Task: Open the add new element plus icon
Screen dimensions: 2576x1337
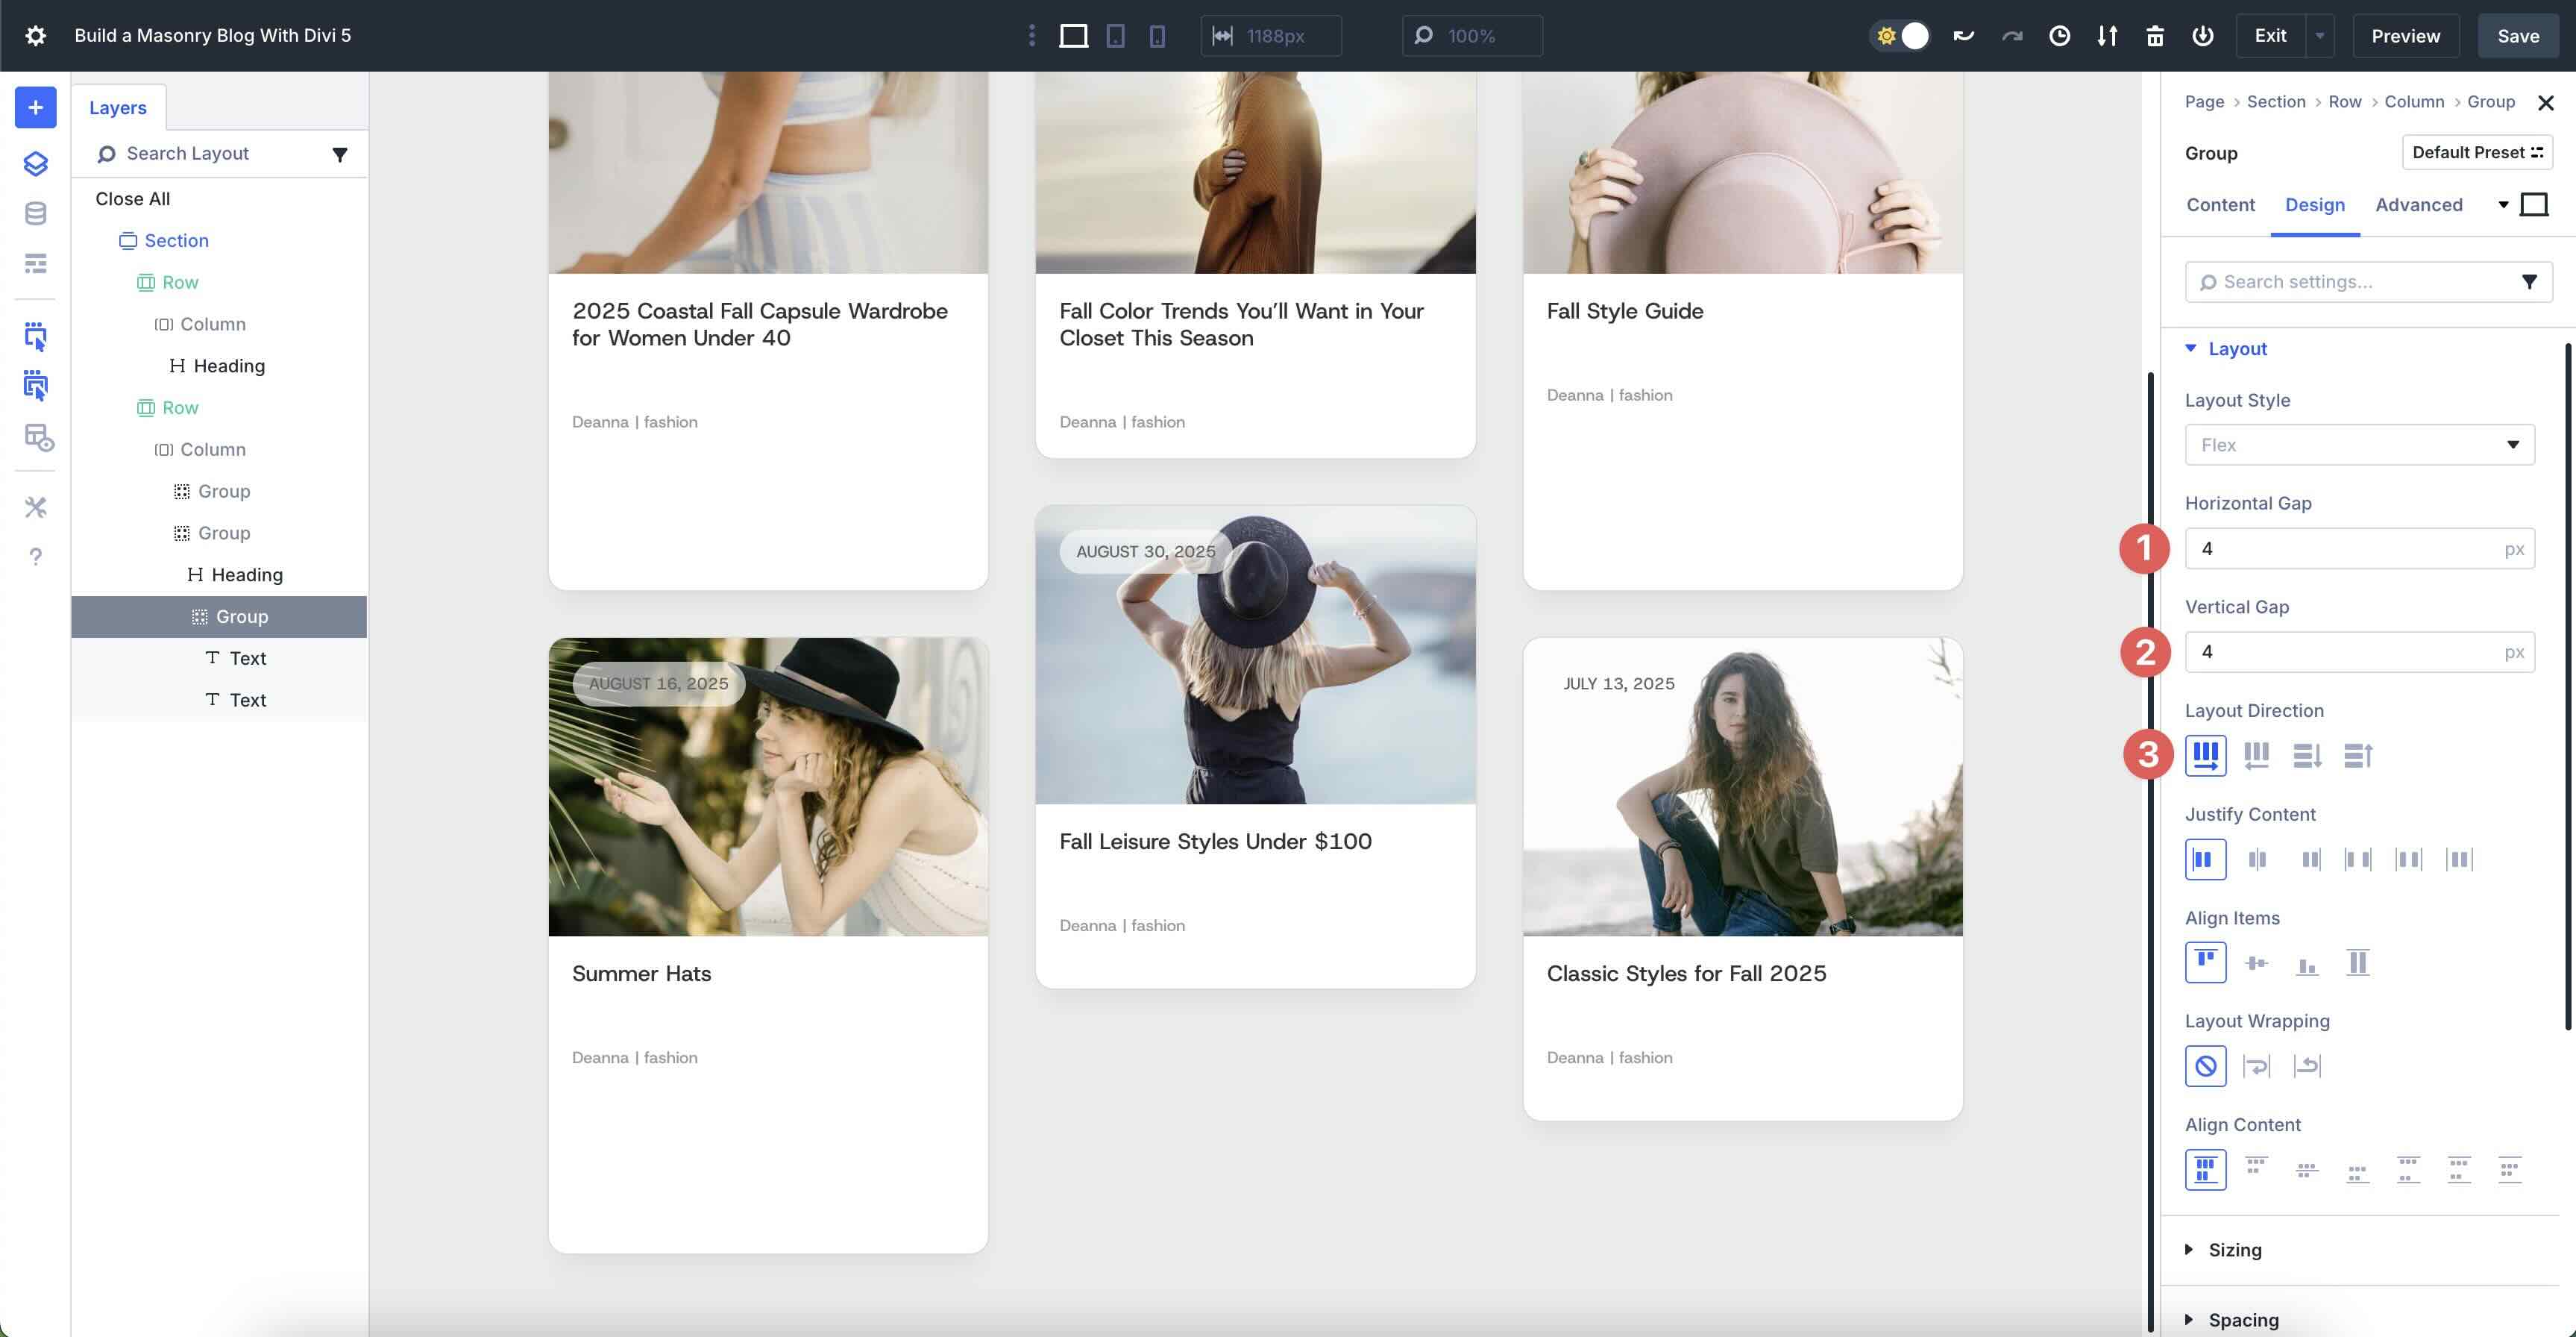Action: [x=35, y=107]
